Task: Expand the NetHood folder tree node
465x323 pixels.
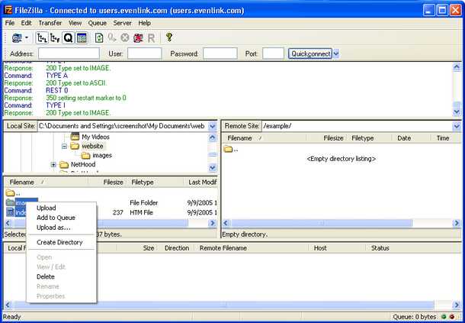Action: pos(53,165)
